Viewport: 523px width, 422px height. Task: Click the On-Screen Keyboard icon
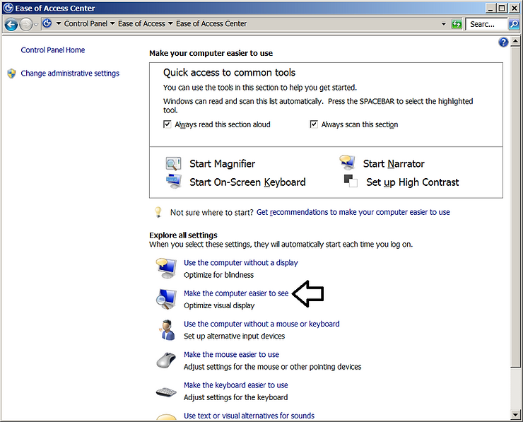[x=173, y=182]
